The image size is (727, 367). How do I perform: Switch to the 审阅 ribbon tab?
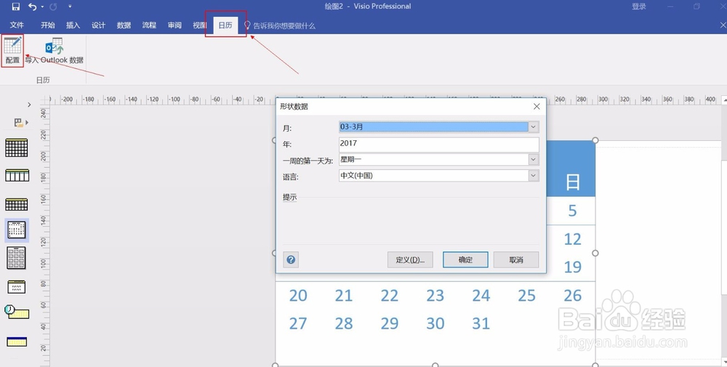174,25
